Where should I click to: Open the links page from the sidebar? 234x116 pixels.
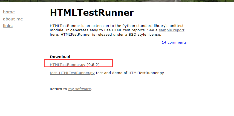tap(8, 26)
